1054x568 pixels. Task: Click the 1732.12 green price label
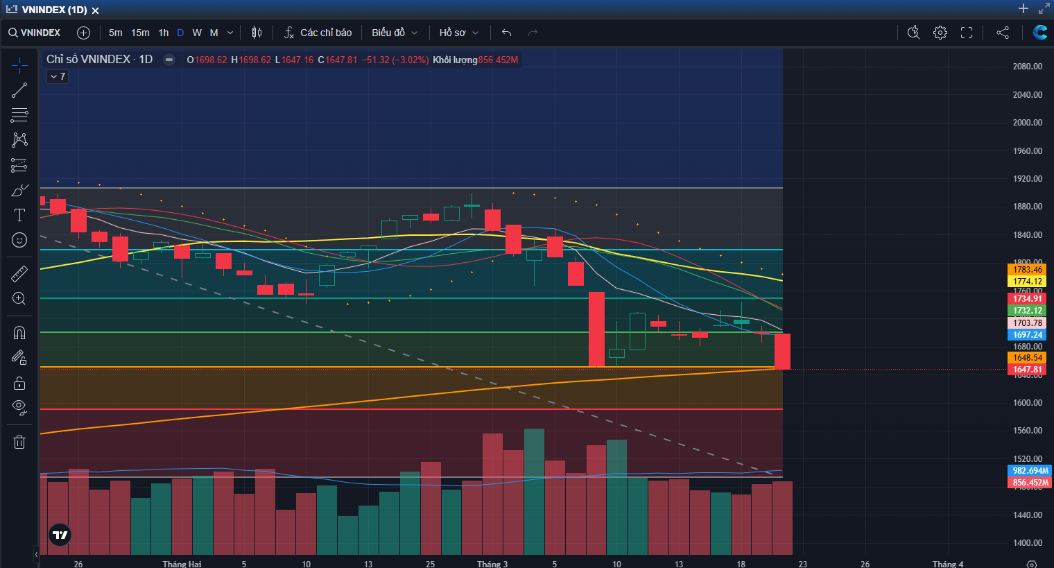coord(1027,311)
